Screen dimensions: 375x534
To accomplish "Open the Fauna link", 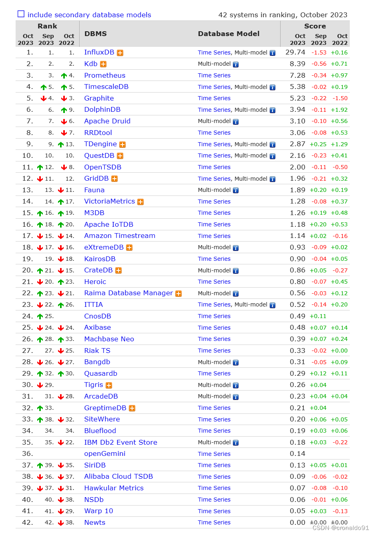I will (x=94, y=190).
